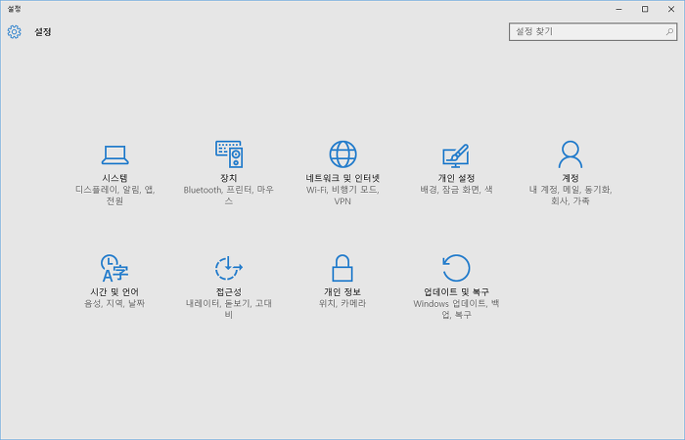Click the 접근성 title text
This screenshot has width=685, height=440.
pyautogui.click(x=228, y=291)
